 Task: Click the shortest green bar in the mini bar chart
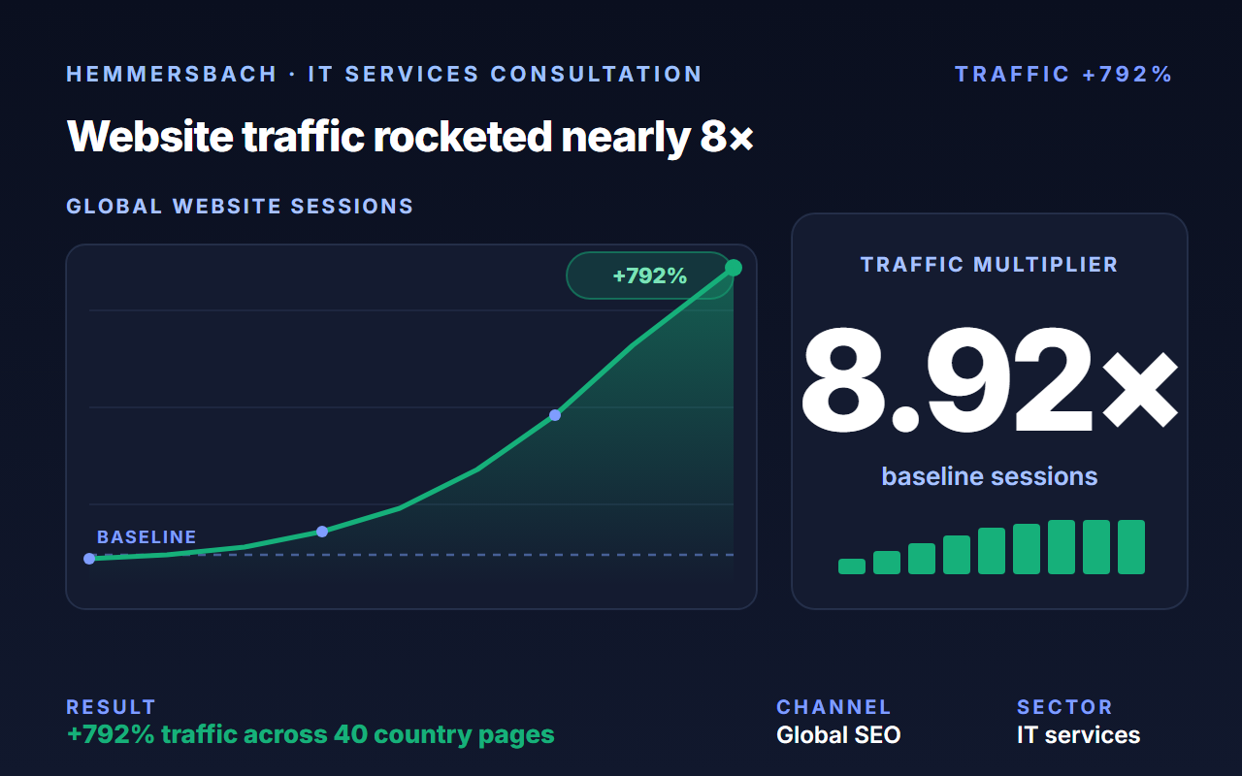click(x=852, y=566)
